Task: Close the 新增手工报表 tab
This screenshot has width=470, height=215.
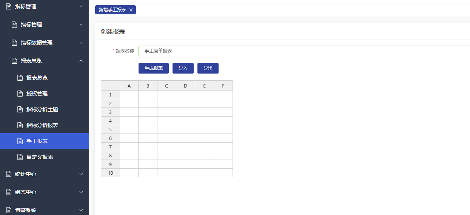Action: coord(131,10)
